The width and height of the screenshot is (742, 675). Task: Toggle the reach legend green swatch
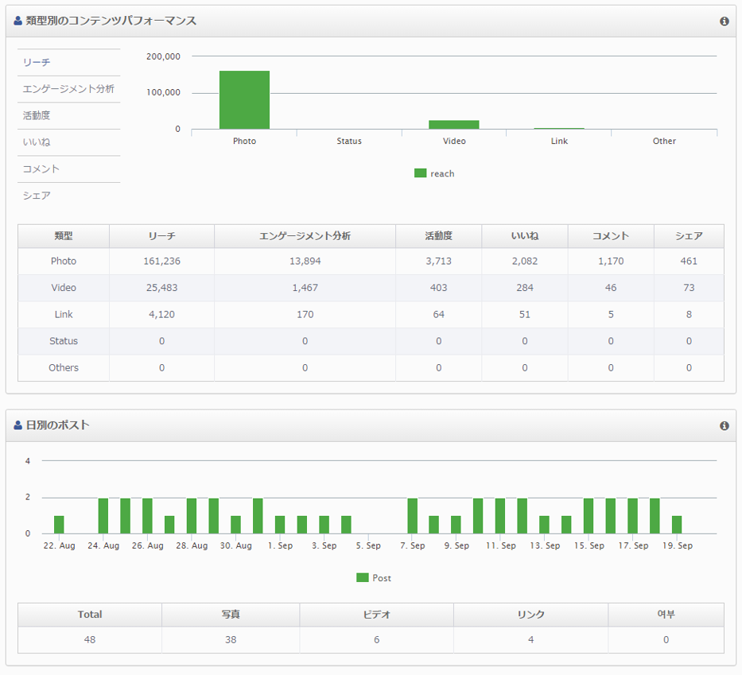[x=420, y=173]
